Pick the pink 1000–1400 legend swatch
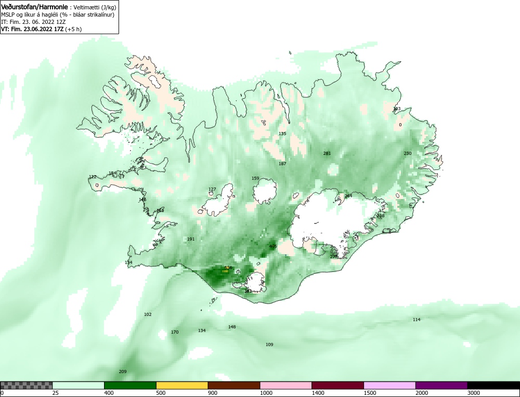520x397 pixels. [x=286, y=386]
